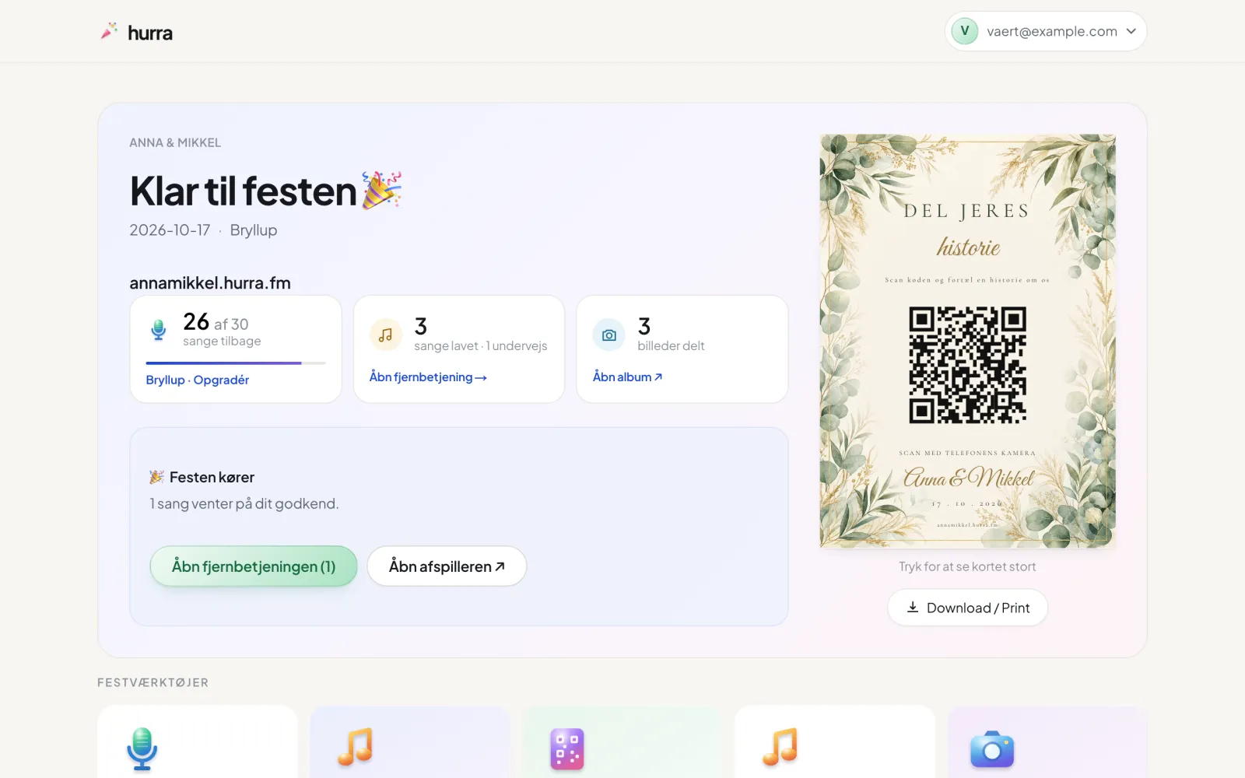Click the hurra confetti logo icon

pyautogui.click(x=109, y=31)
